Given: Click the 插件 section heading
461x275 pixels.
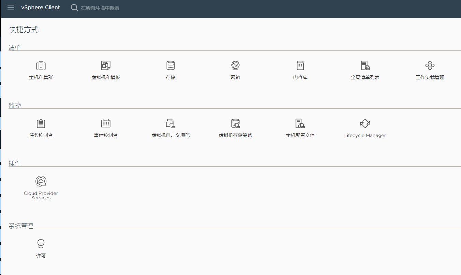Looking at the screenshot, I should pyautogui.click(x=15, y=164).
